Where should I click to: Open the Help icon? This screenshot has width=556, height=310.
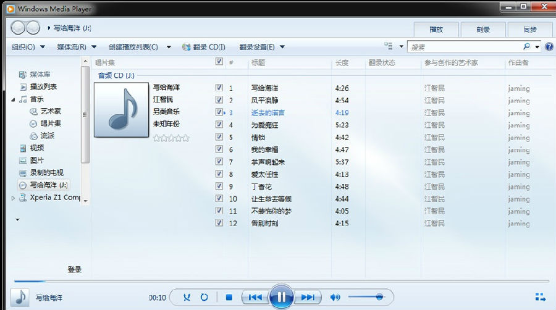[549, 47]
